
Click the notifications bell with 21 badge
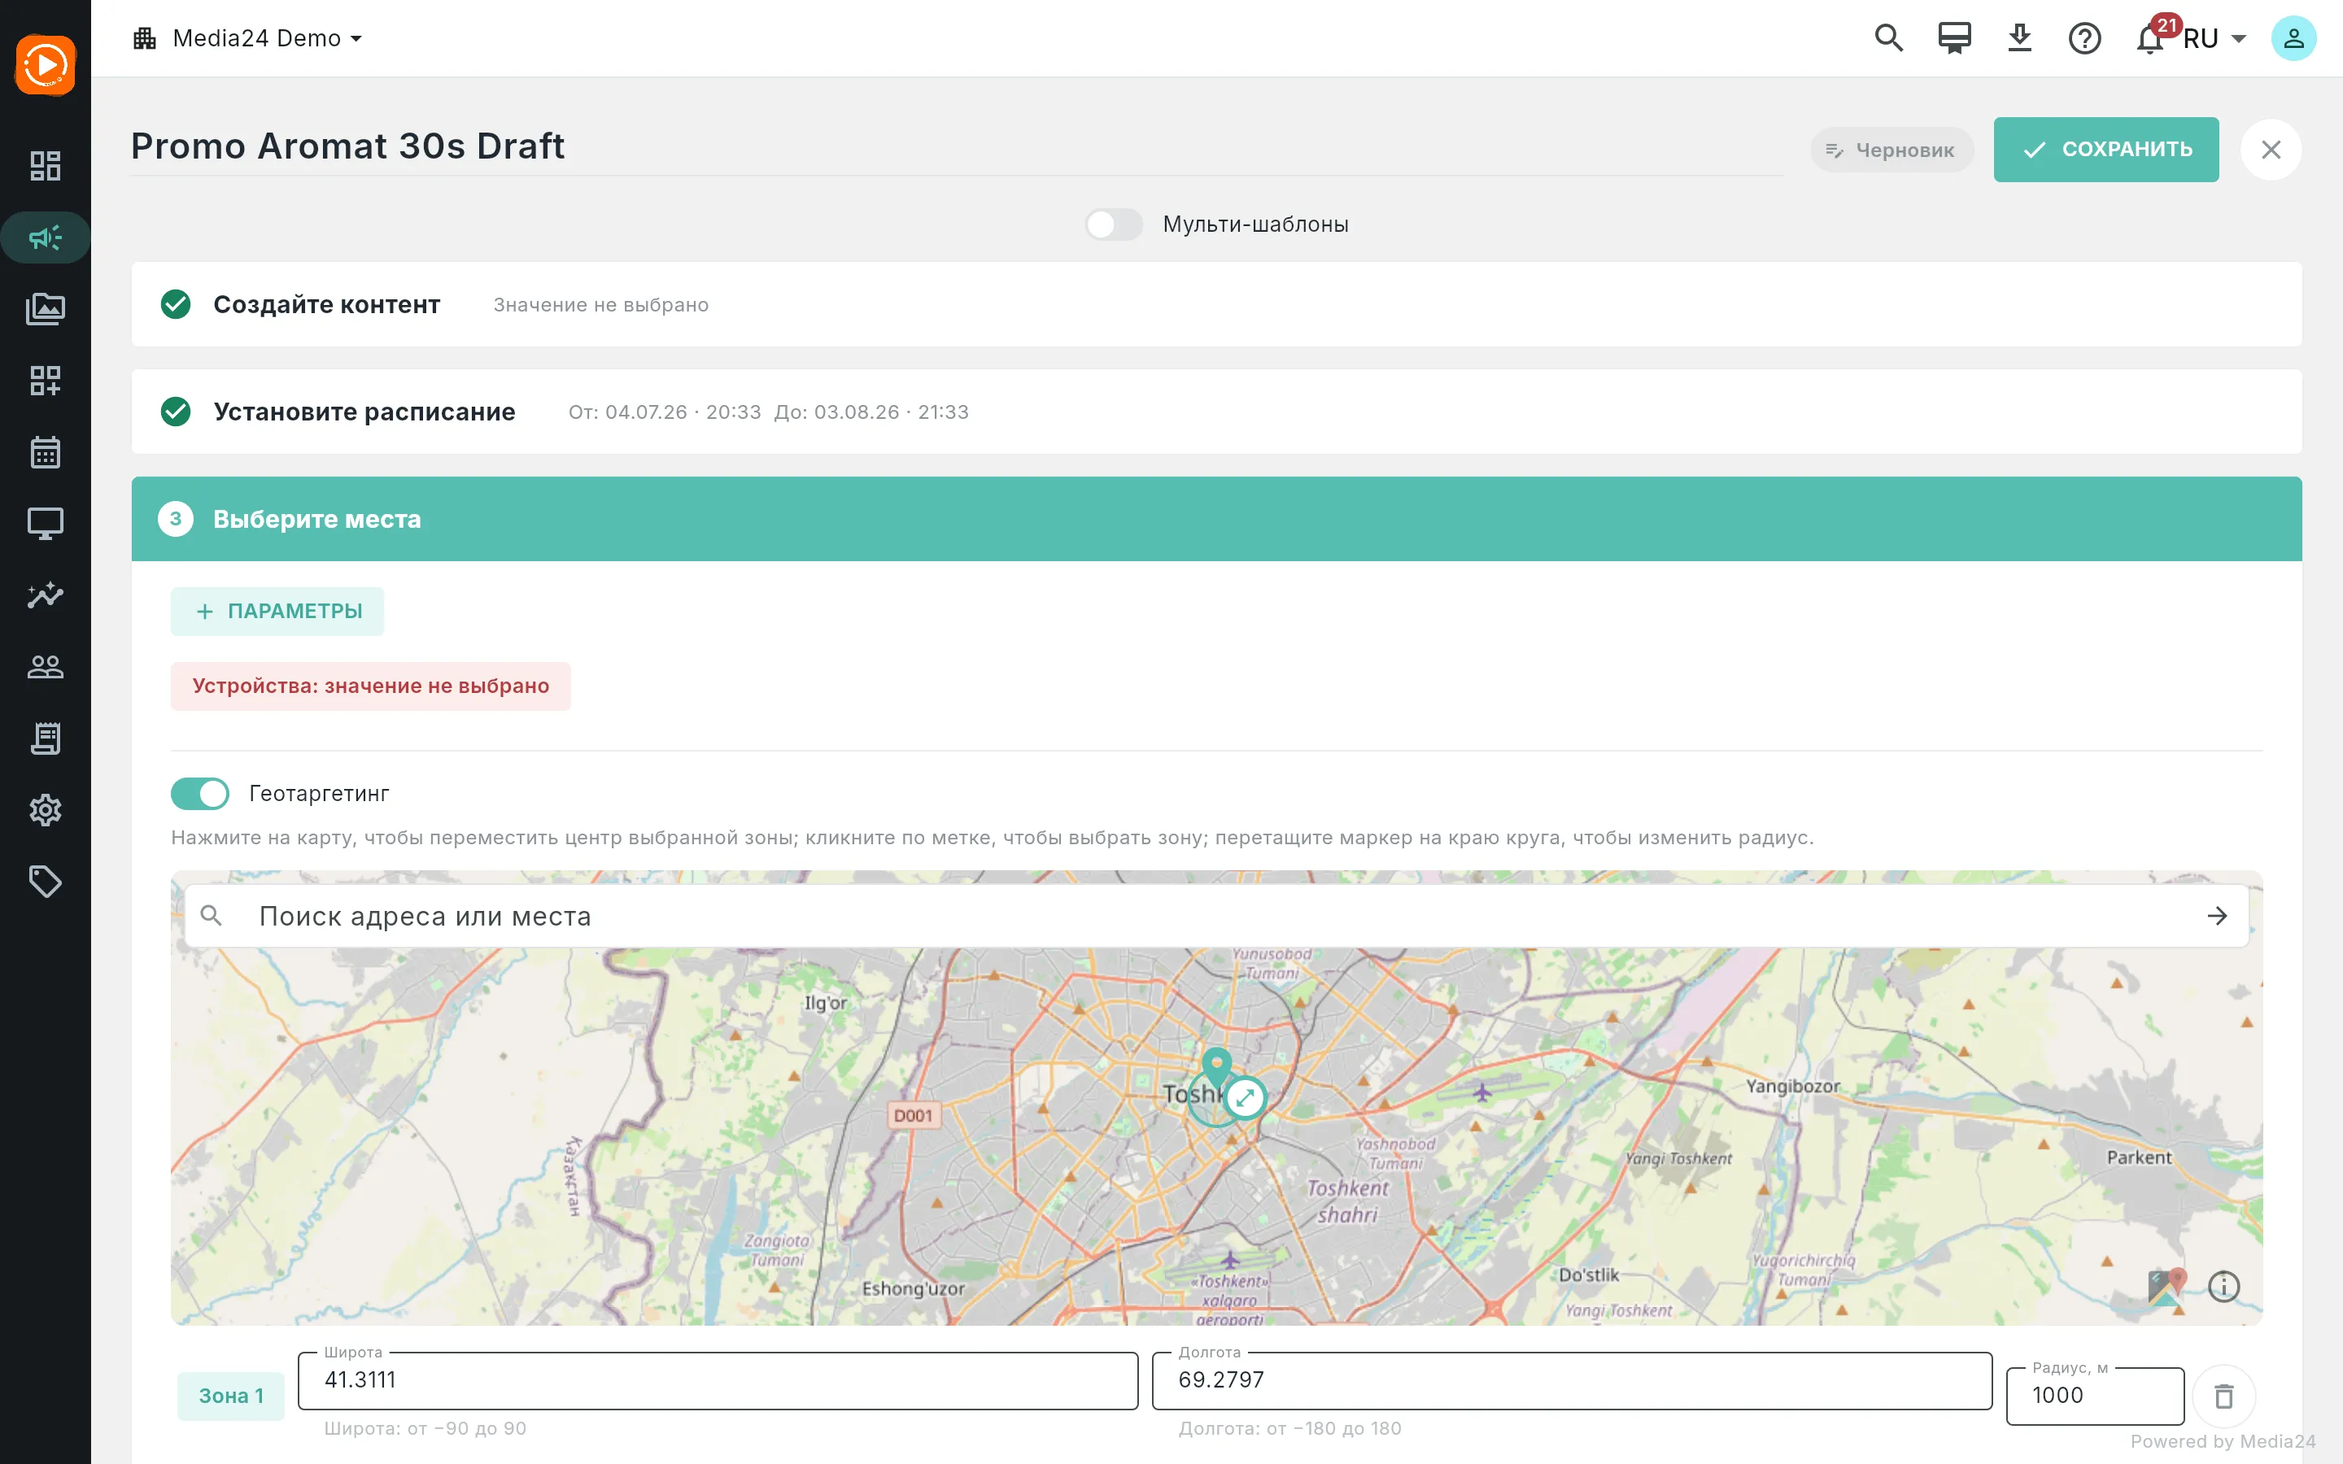[x=2150, y=39]
